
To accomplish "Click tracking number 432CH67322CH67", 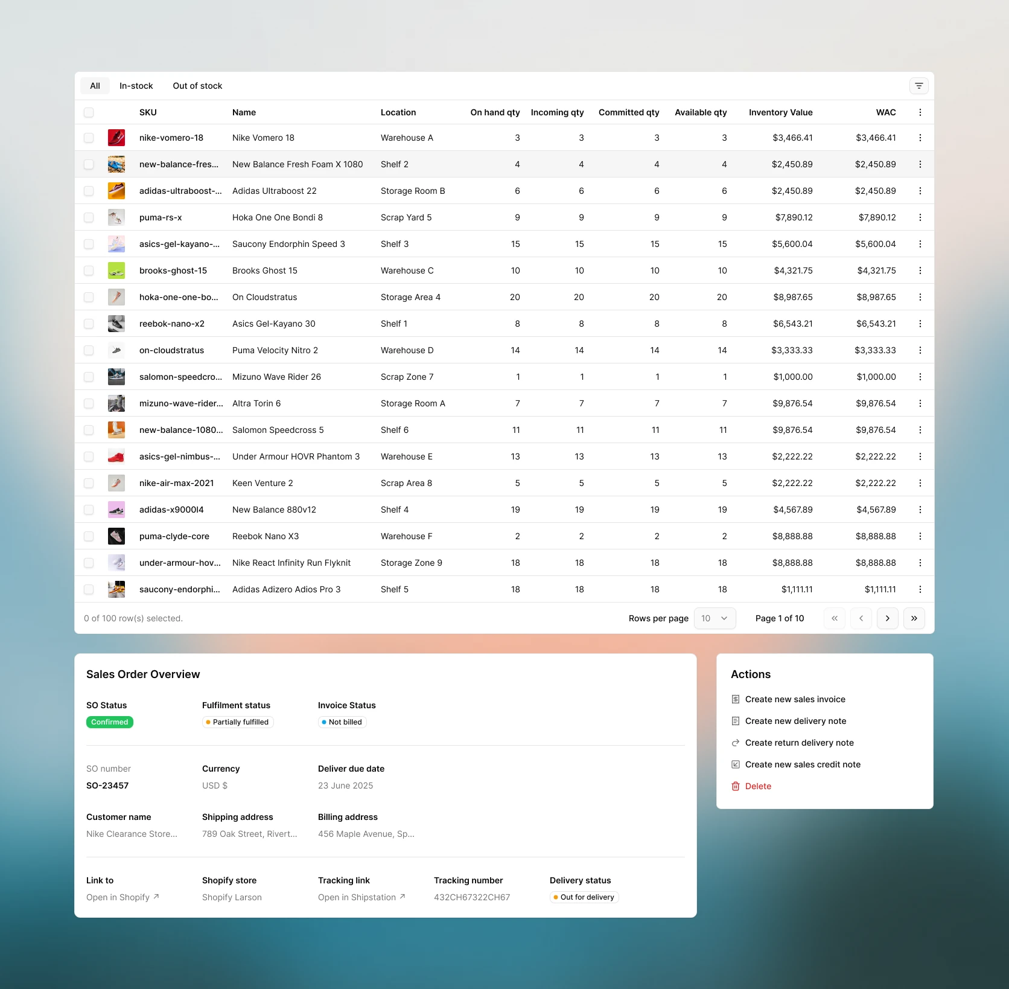I will point(472,897).
